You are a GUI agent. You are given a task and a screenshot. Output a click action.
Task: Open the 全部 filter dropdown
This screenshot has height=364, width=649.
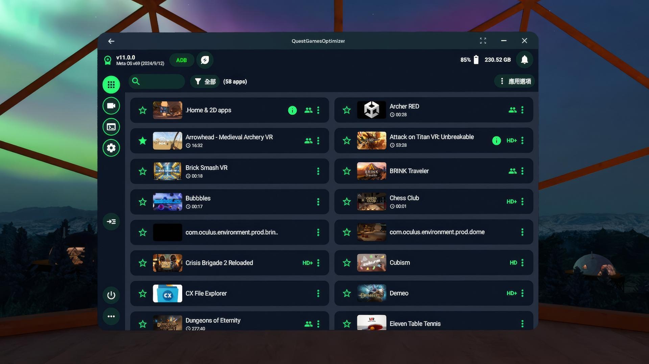205,82
